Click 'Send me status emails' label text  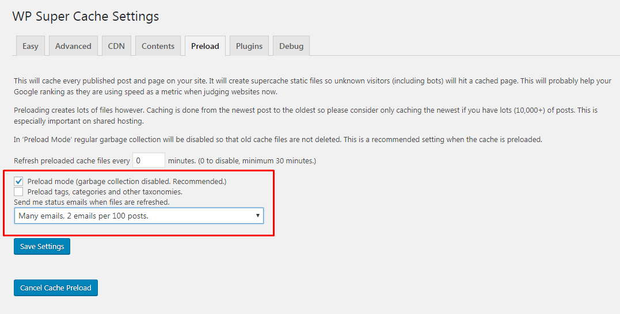(x=92, y=202)
